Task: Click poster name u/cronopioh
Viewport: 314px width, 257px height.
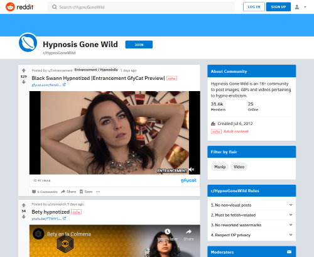Action: pos(57,204)
